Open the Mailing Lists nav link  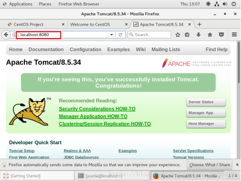tap(166, 49)
